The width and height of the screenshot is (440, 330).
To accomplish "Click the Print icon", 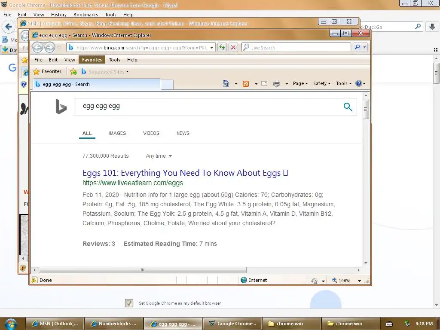I will [x=277, y=84].
